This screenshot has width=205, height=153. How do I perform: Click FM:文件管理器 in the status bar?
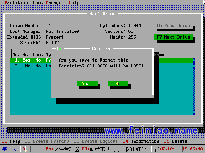pyautogui.click(x=62, y=149)
